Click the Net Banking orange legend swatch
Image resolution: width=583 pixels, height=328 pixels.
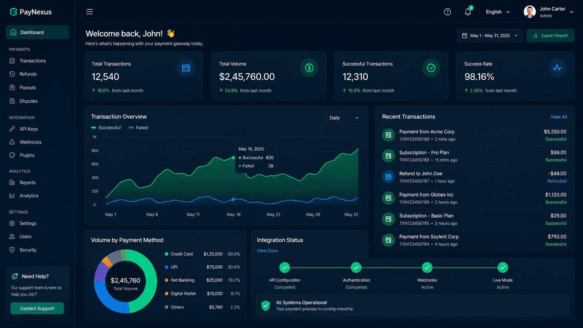[167, 280]
